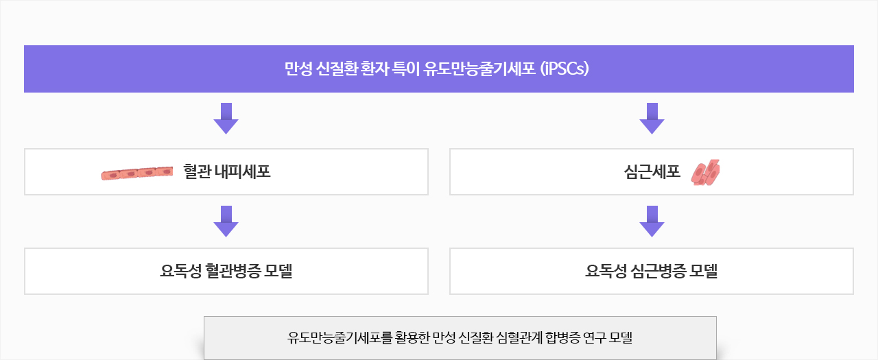Viewport: 878px width, 360px height.
Task: Click the arrow above 요독성 혈관병증 모델
Action: (226, 221)
